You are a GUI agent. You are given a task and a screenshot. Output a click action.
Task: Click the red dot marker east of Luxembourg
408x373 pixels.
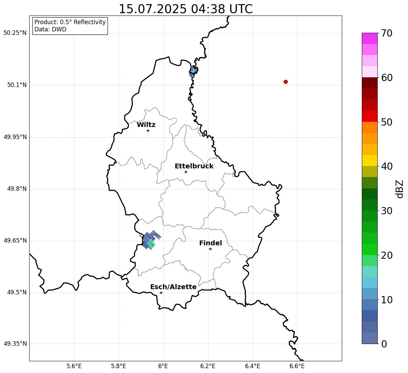click(286, 82)
